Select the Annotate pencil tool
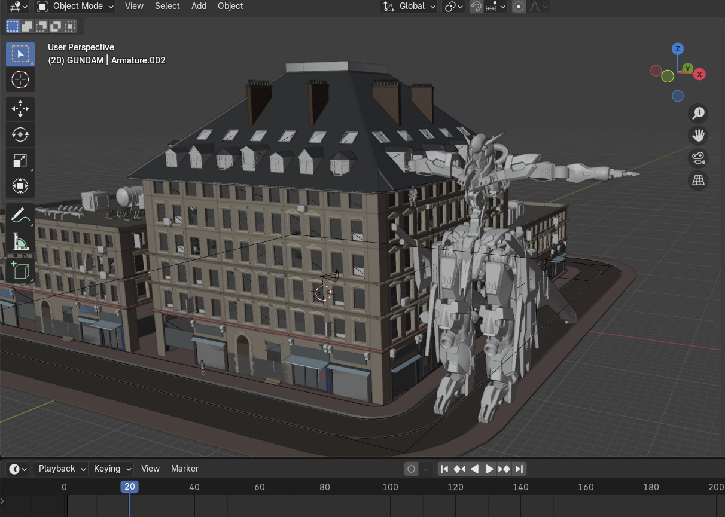 [x=20, y=216]
